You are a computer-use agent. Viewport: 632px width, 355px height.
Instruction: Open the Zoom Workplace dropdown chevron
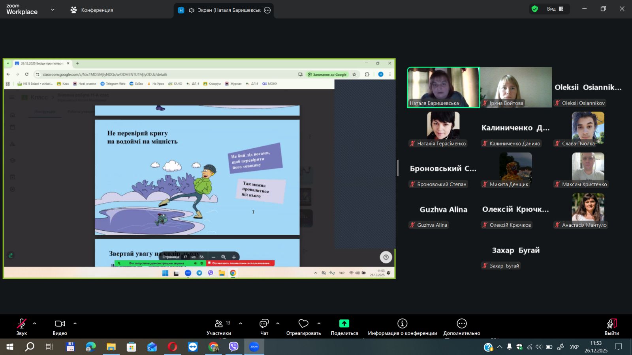tap(53, 10)
